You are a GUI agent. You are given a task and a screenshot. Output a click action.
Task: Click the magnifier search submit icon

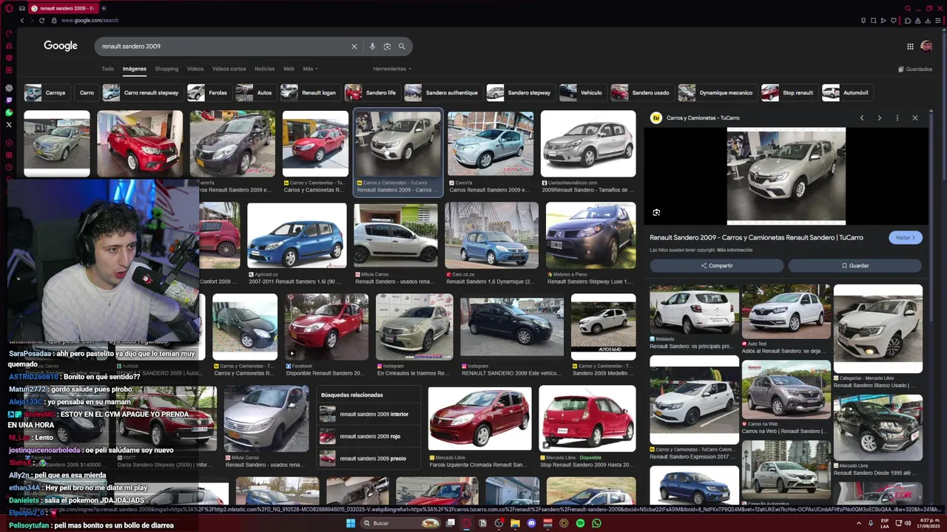[x=402, y=47]
